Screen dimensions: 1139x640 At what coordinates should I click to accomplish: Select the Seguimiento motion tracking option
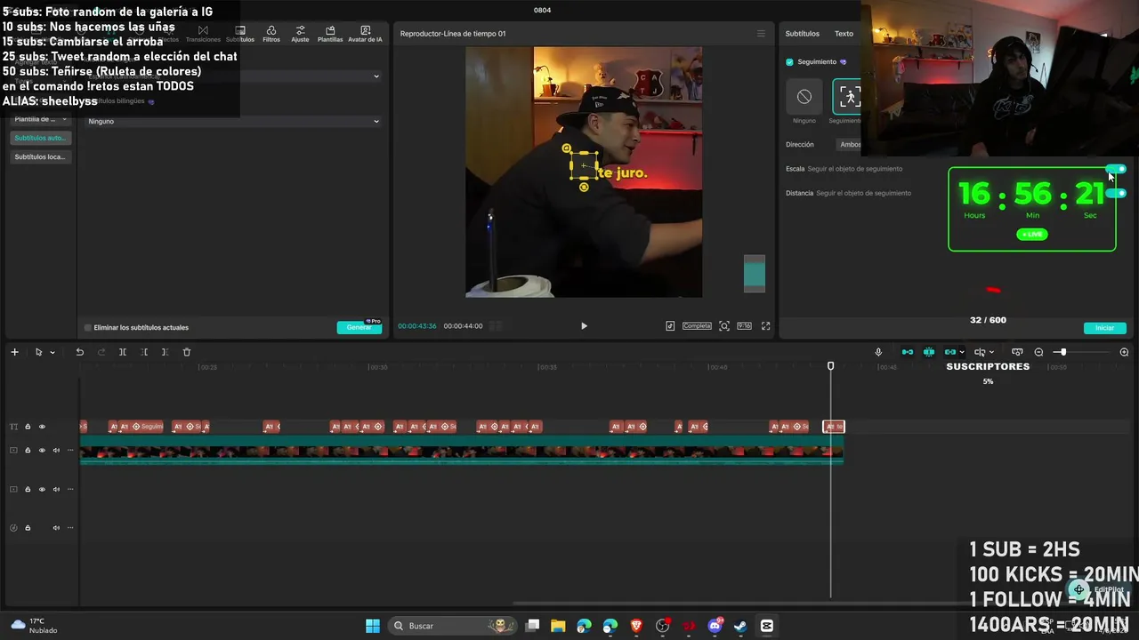click(x=847, y=97)
